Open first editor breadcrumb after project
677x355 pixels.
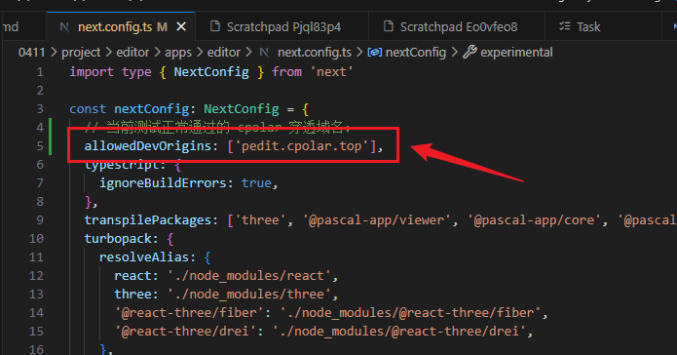pyautogui.click(x=132, y=53)
